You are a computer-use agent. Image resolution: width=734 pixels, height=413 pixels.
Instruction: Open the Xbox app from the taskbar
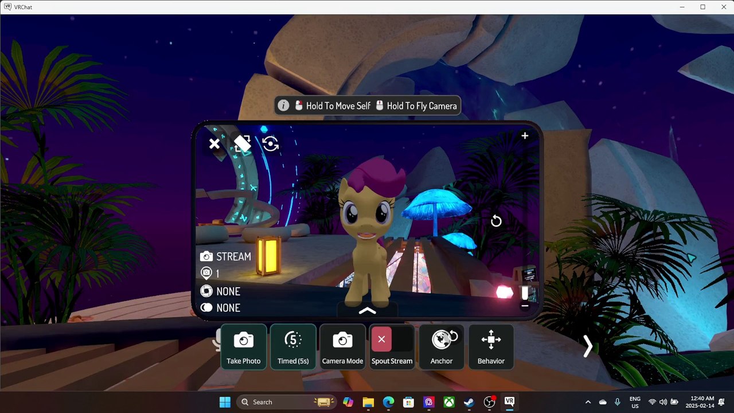(449, 402)
